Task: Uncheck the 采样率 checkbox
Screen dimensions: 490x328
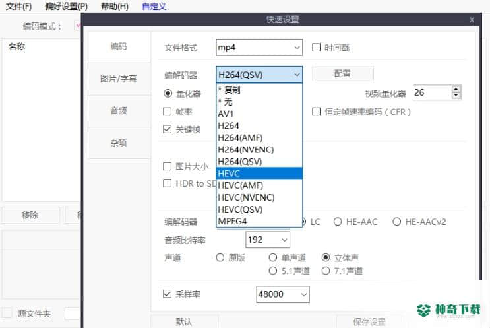Action: (x=168, y=294)
